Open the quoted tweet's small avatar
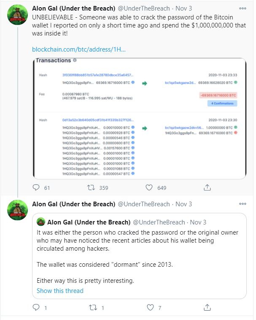Image resolution: width=256 pixels, height=320 pixels. pyautogui.click(x=41, y=222)
